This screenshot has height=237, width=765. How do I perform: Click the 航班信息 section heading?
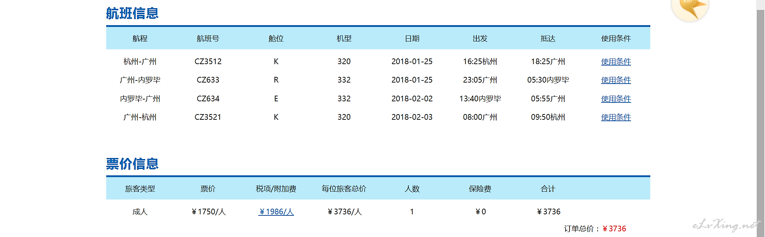(132, 13)
